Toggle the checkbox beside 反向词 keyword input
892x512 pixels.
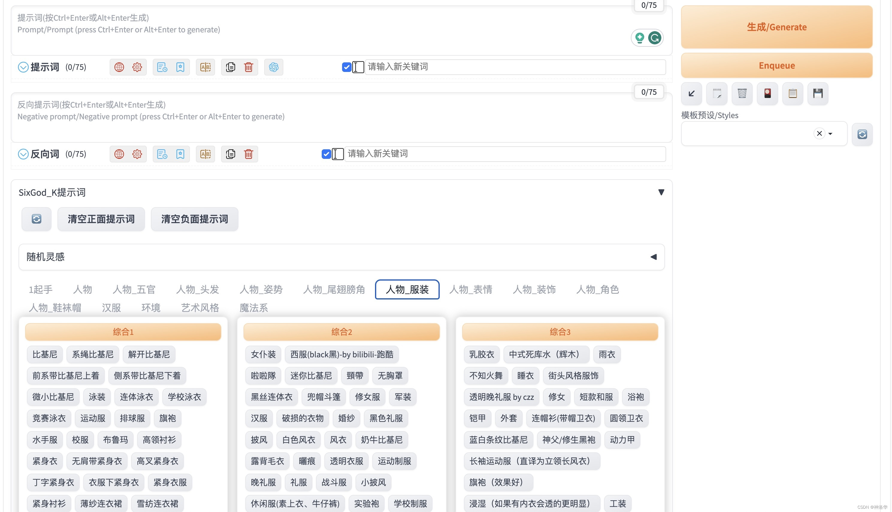point(326,154)
